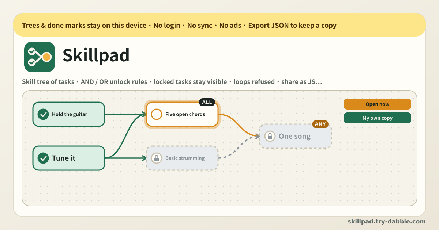
Task: Select the Tune it task label
Action: pyautogui.click(x=64, y=158)
